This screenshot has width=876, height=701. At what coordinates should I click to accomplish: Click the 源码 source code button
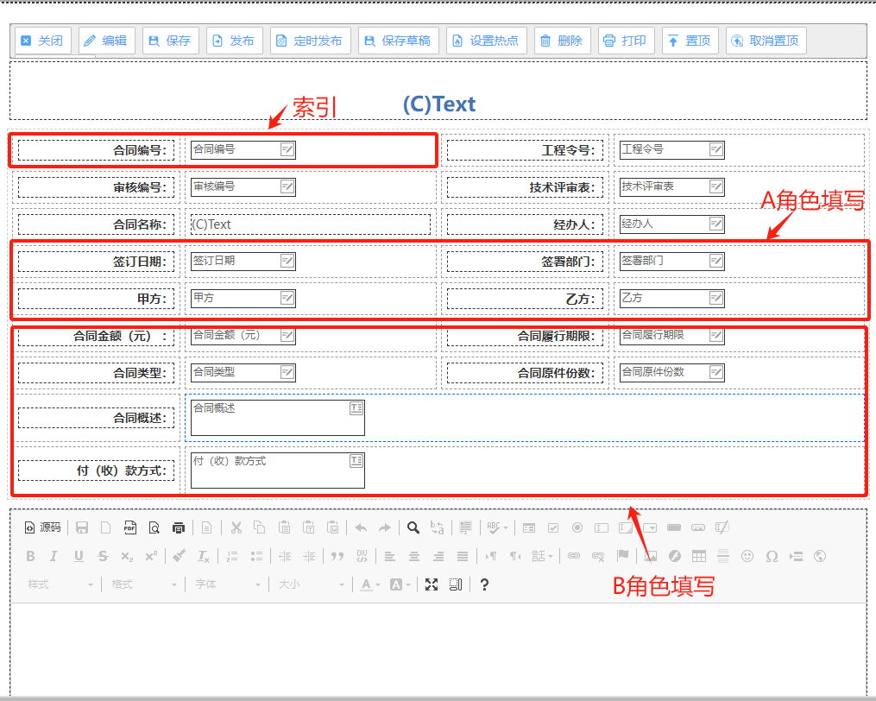[42, 527]
